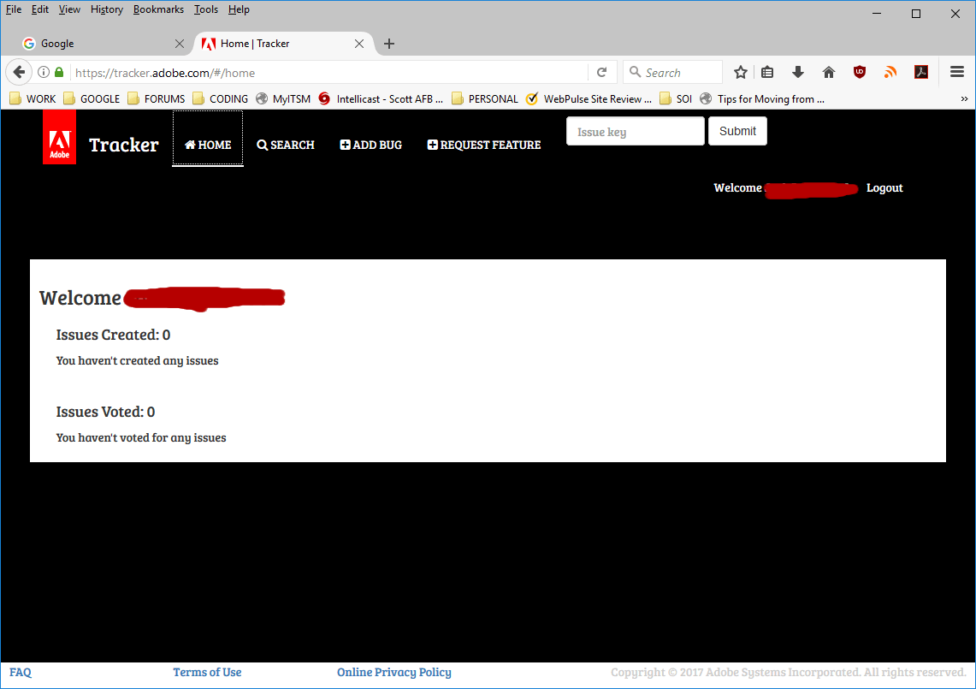Show more bookmarks chevron
This screenshot has height=689, width=976.
[x=964, y=99]
